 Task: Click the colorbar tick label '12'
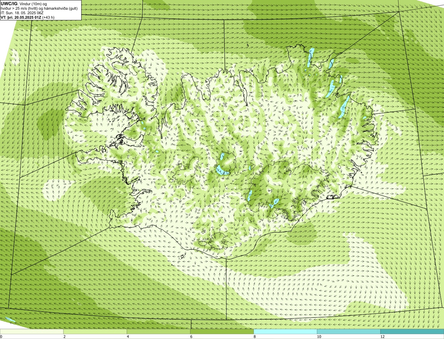tap(382, 337)
